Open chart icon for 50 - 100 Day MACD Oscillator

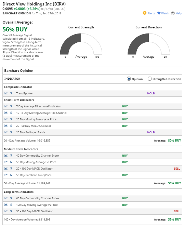(x=6, y=211)
